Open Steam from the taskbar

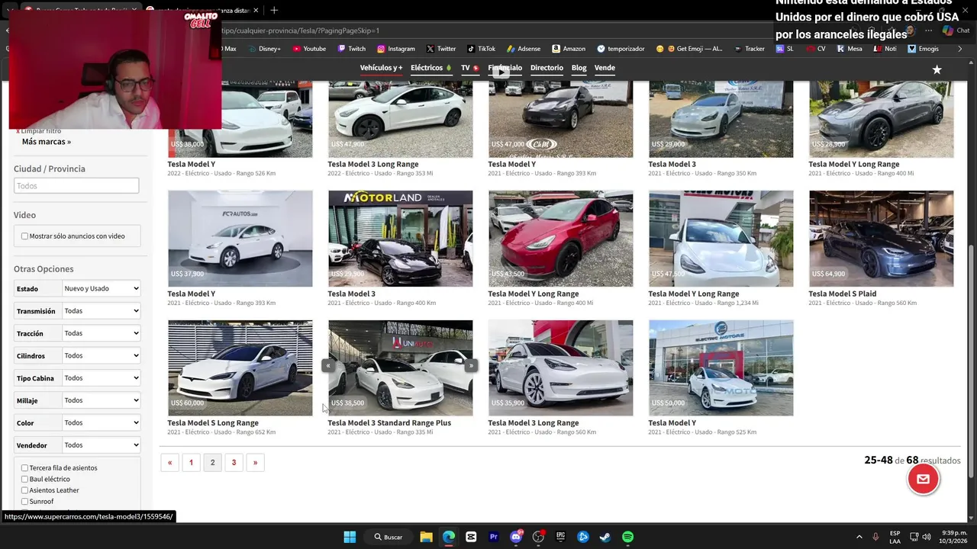tap(605, 537)
